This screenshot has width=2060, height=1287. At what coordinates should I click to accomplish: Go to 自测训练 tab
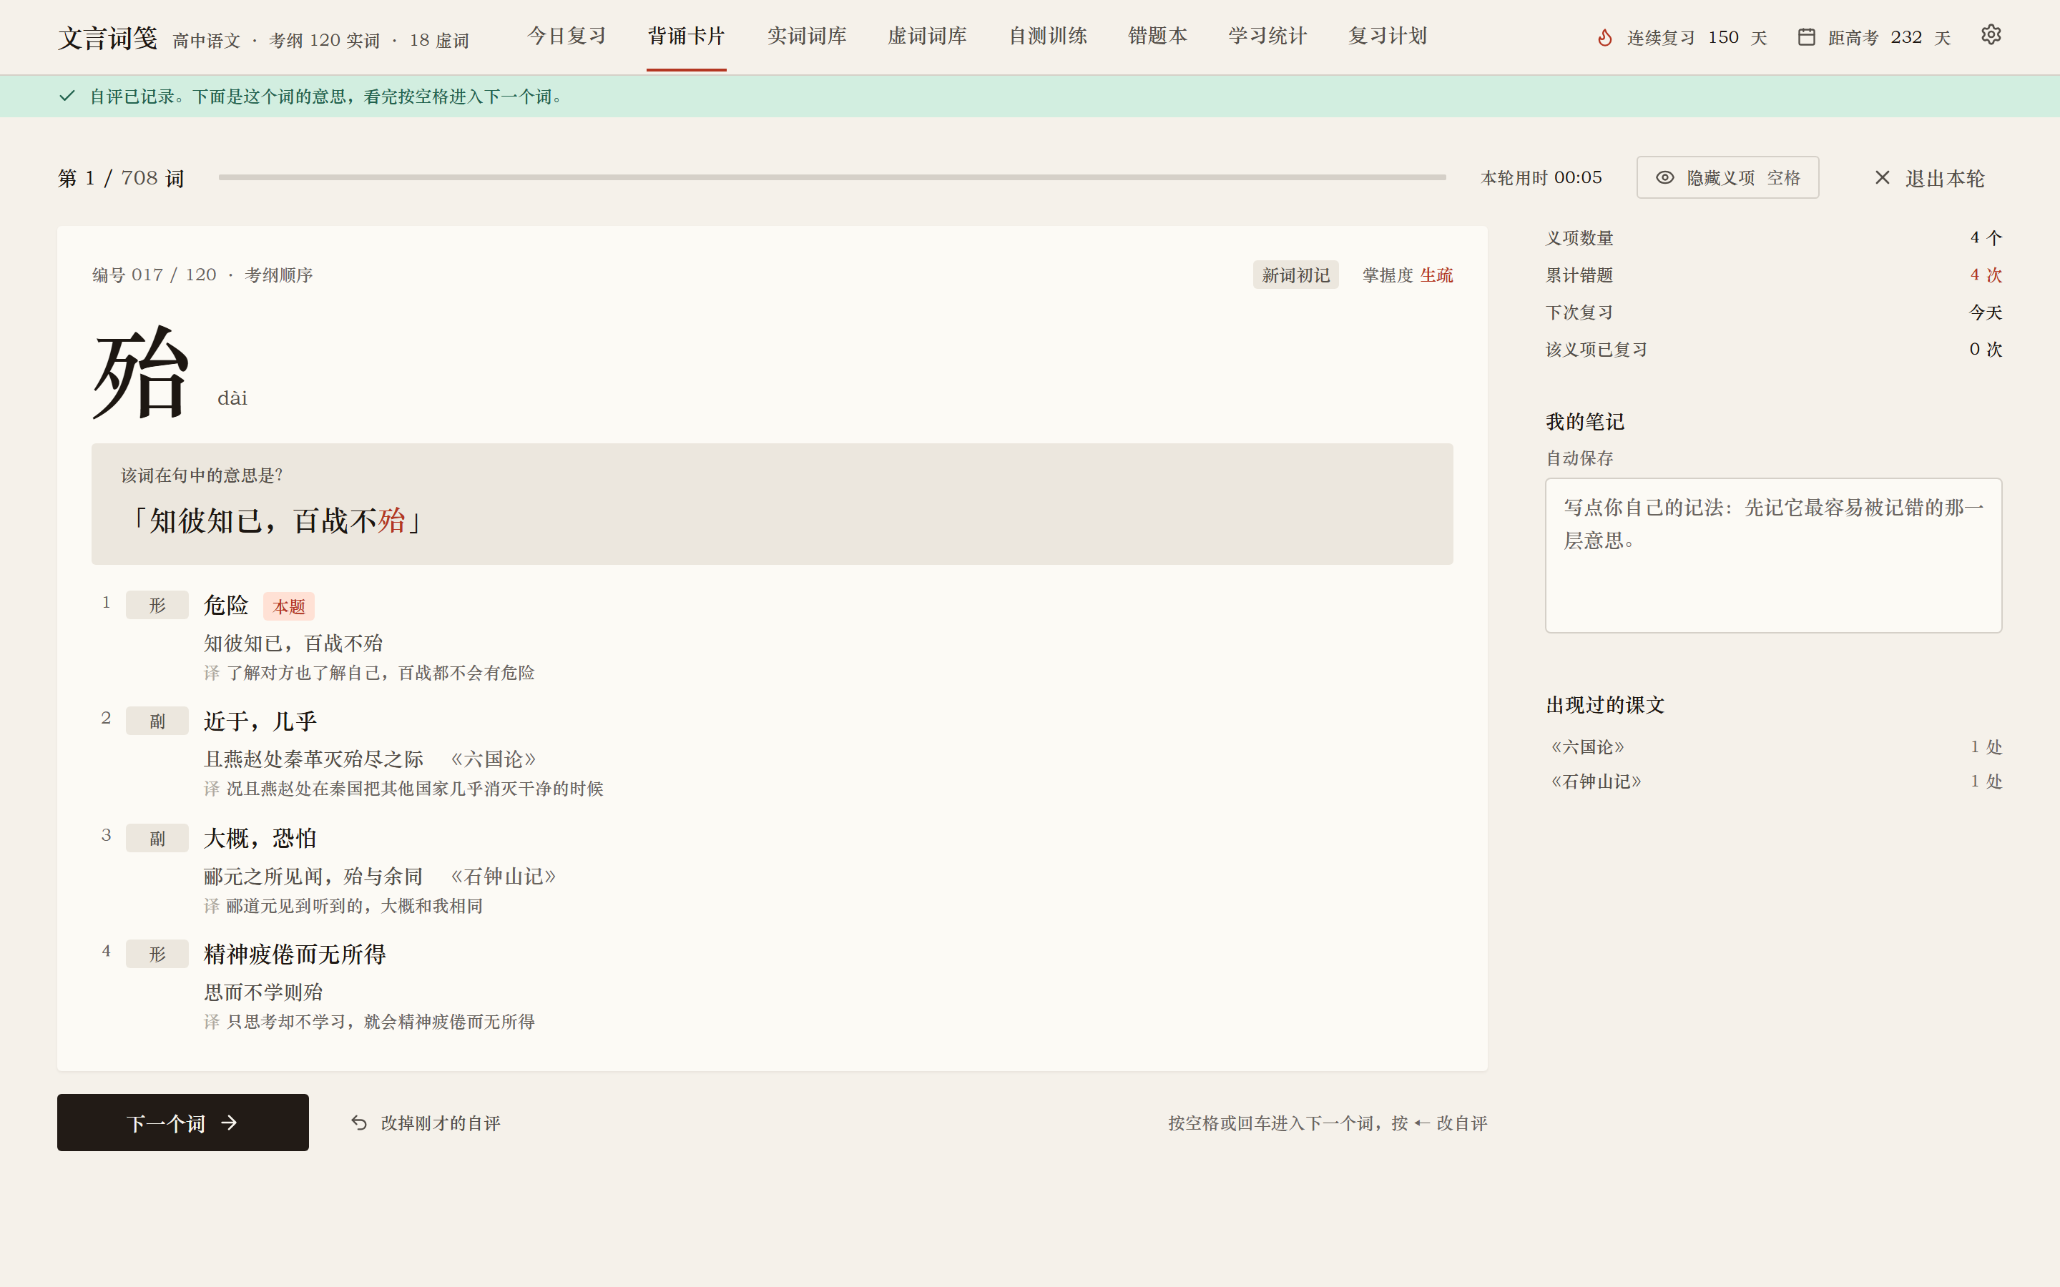(x=1048, y=36)
